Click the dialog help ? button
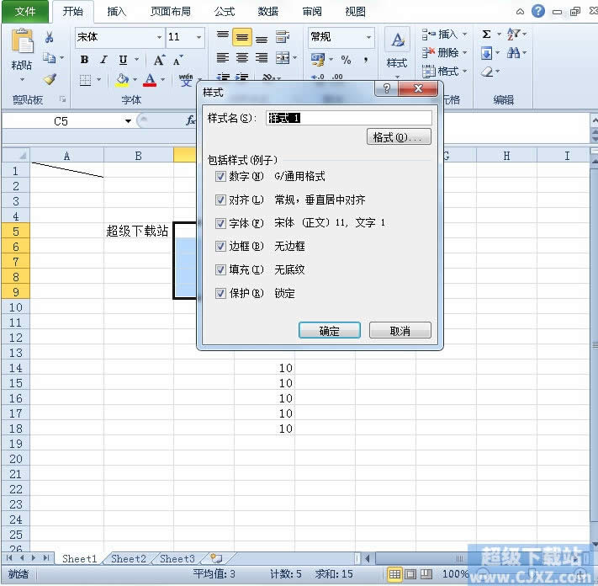Screen dimensions: 598x586 pyautogui.click(x=386, y=88)
